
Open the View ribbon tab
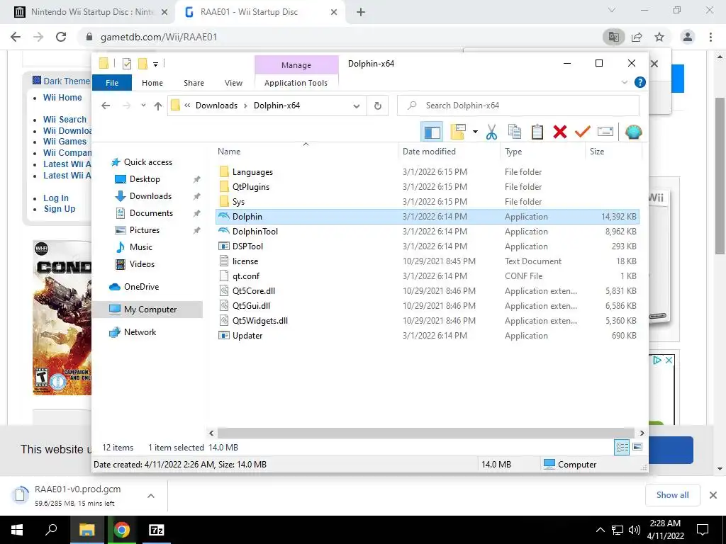pyautogui.click(x=233, y=83)
